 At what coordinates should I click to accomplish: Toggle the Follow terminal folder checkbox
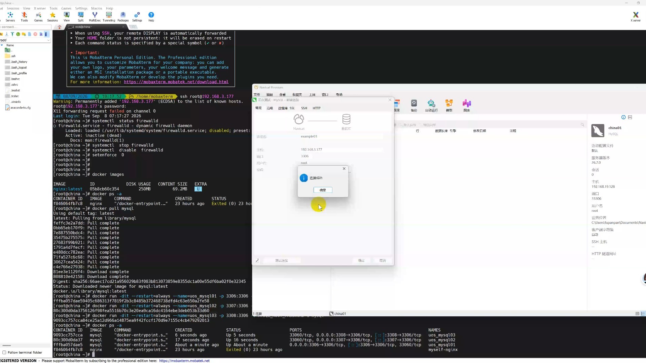click(x=4, y=353)
